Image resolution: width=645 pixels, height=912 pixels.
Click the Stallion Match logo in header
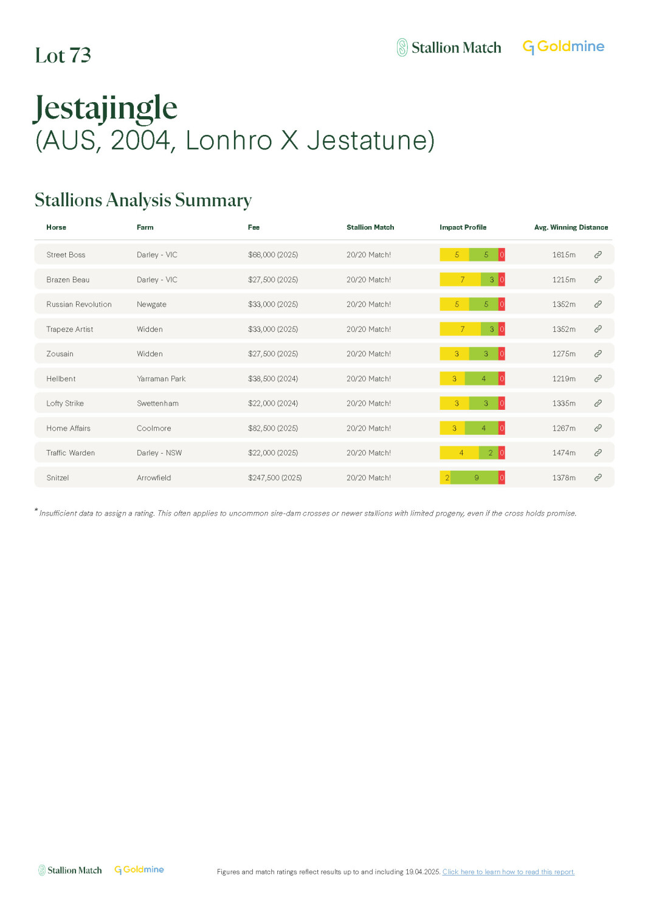(x=449, y=47)
